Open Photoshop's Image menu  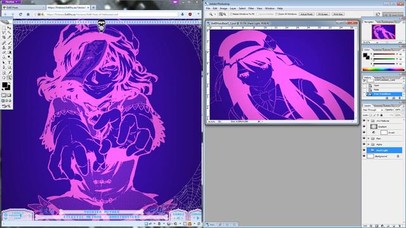[x=223, y=8]
